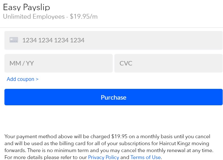
Task: Open the Terms of Use link
Action: (x=146, y=157)
